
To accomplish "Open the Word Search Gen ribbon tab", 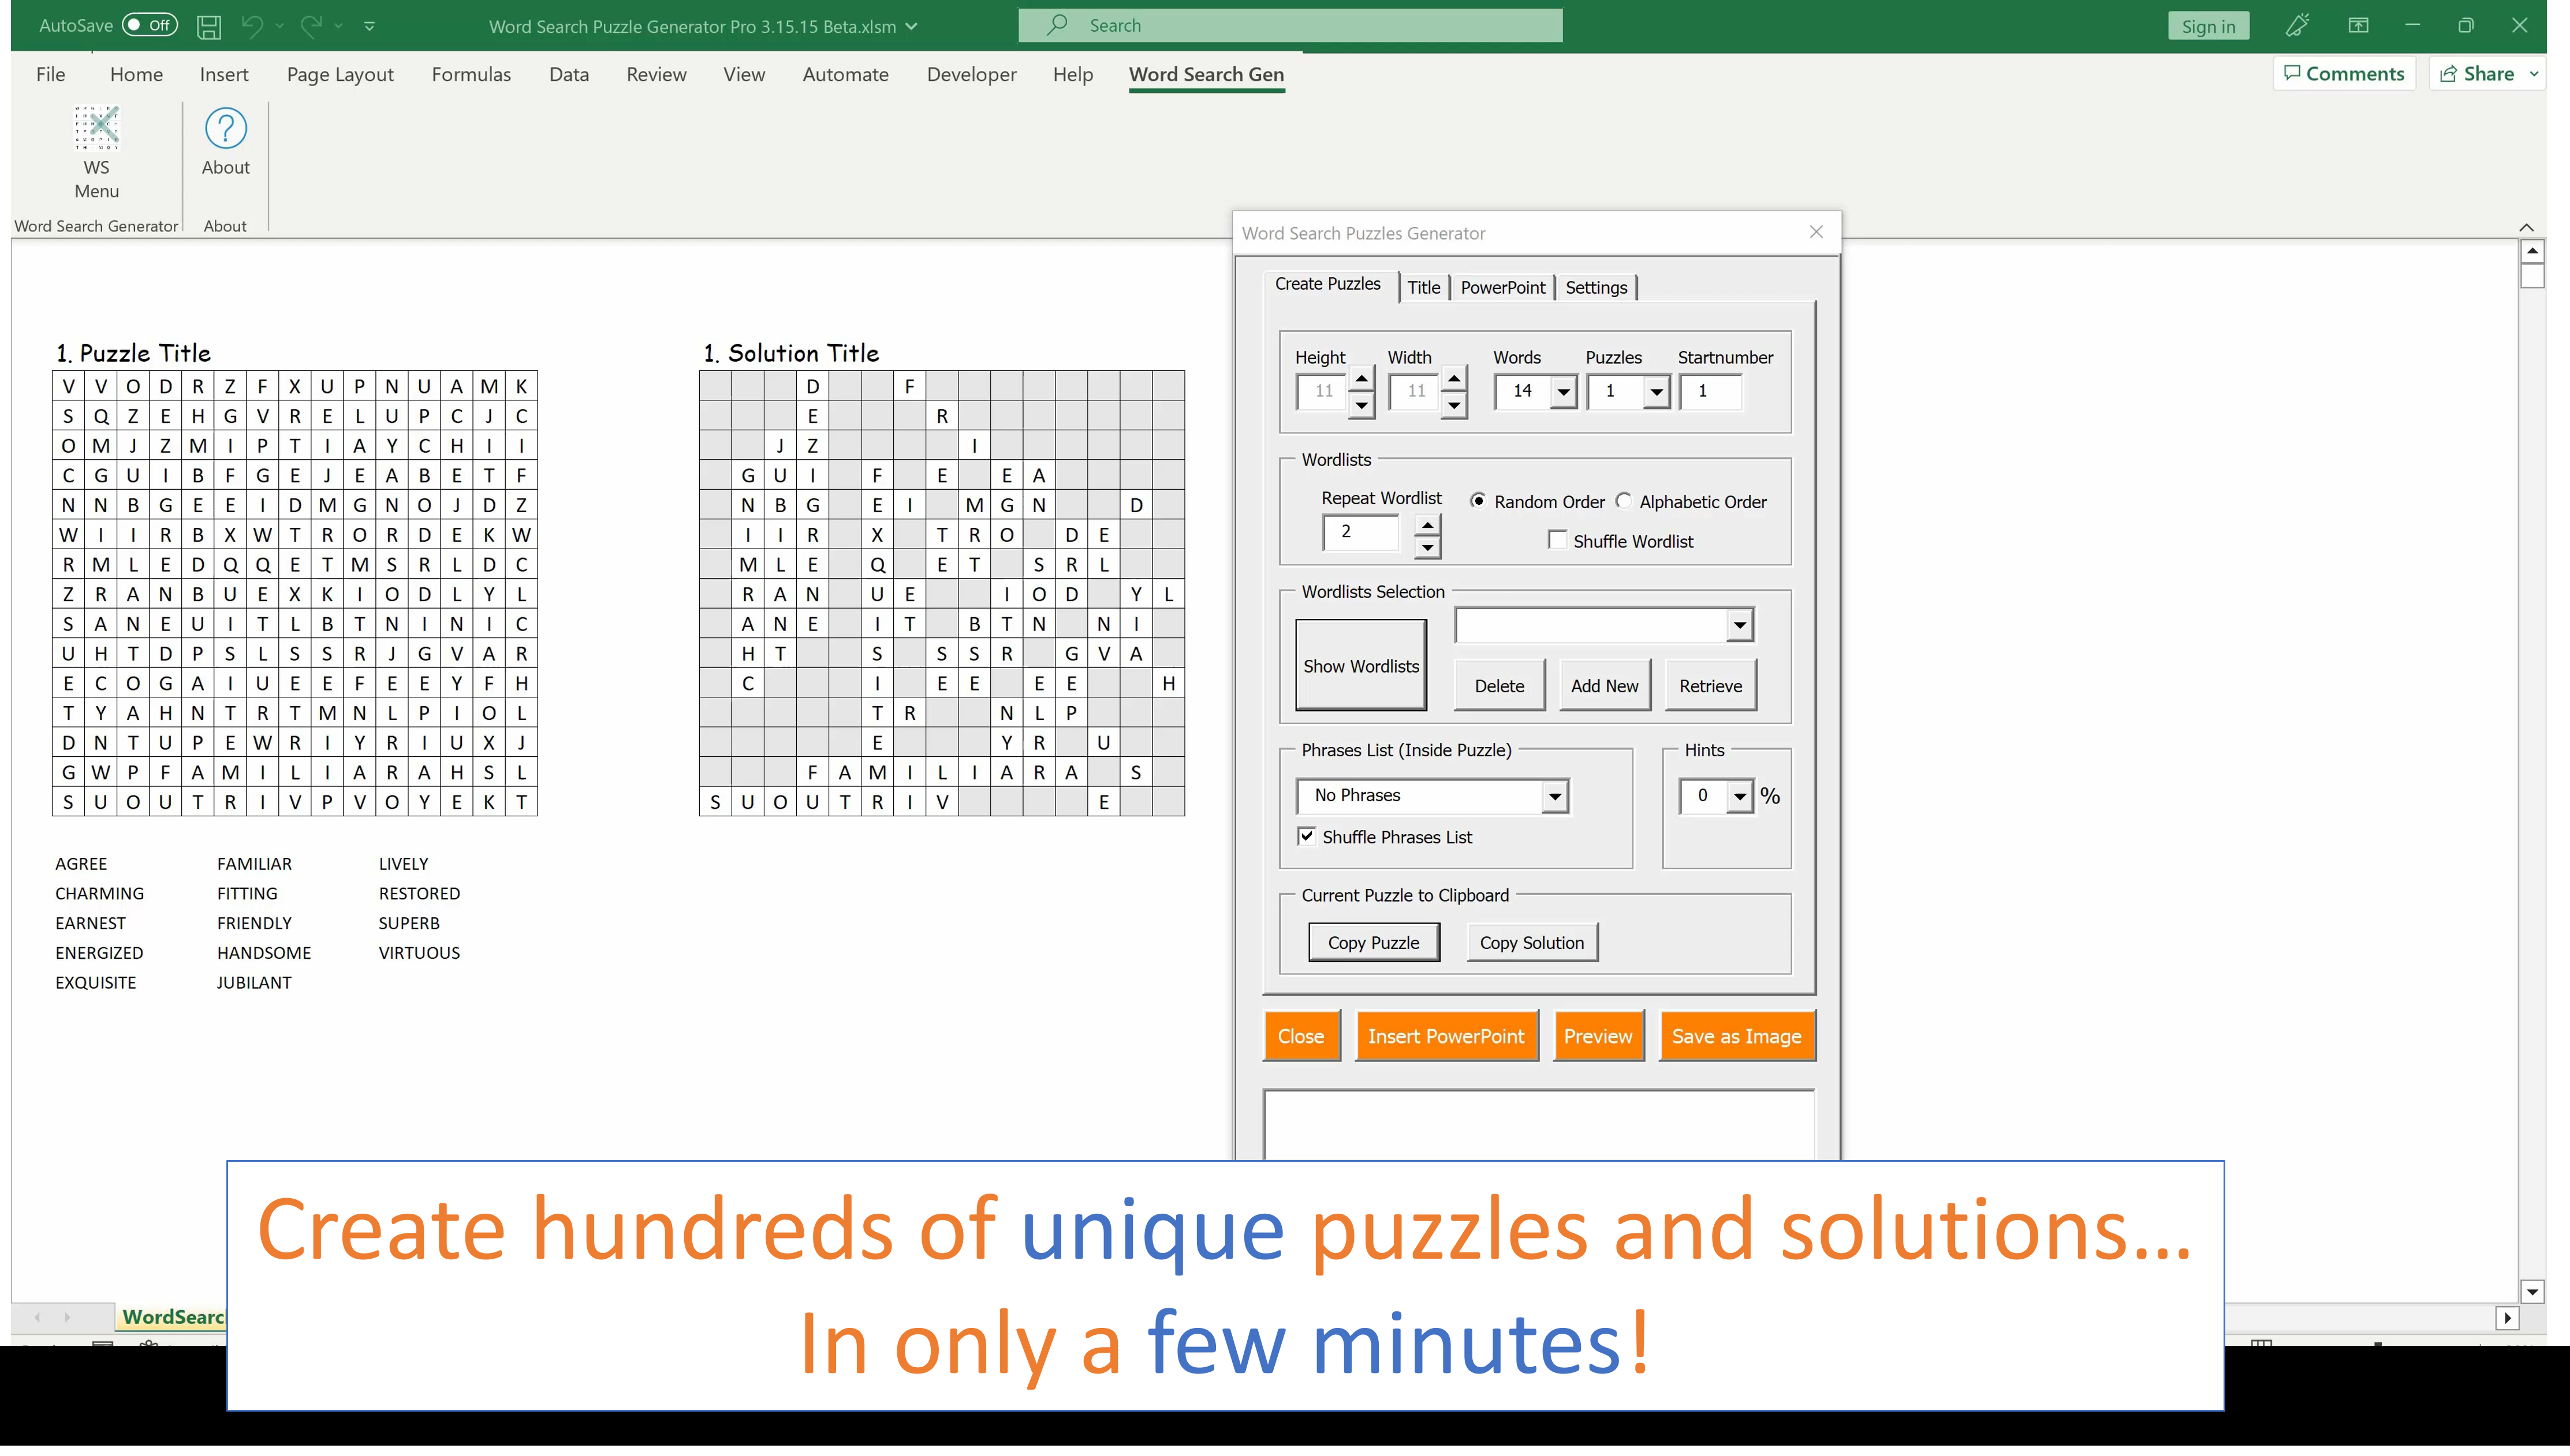I will [x=1206, y=74].
